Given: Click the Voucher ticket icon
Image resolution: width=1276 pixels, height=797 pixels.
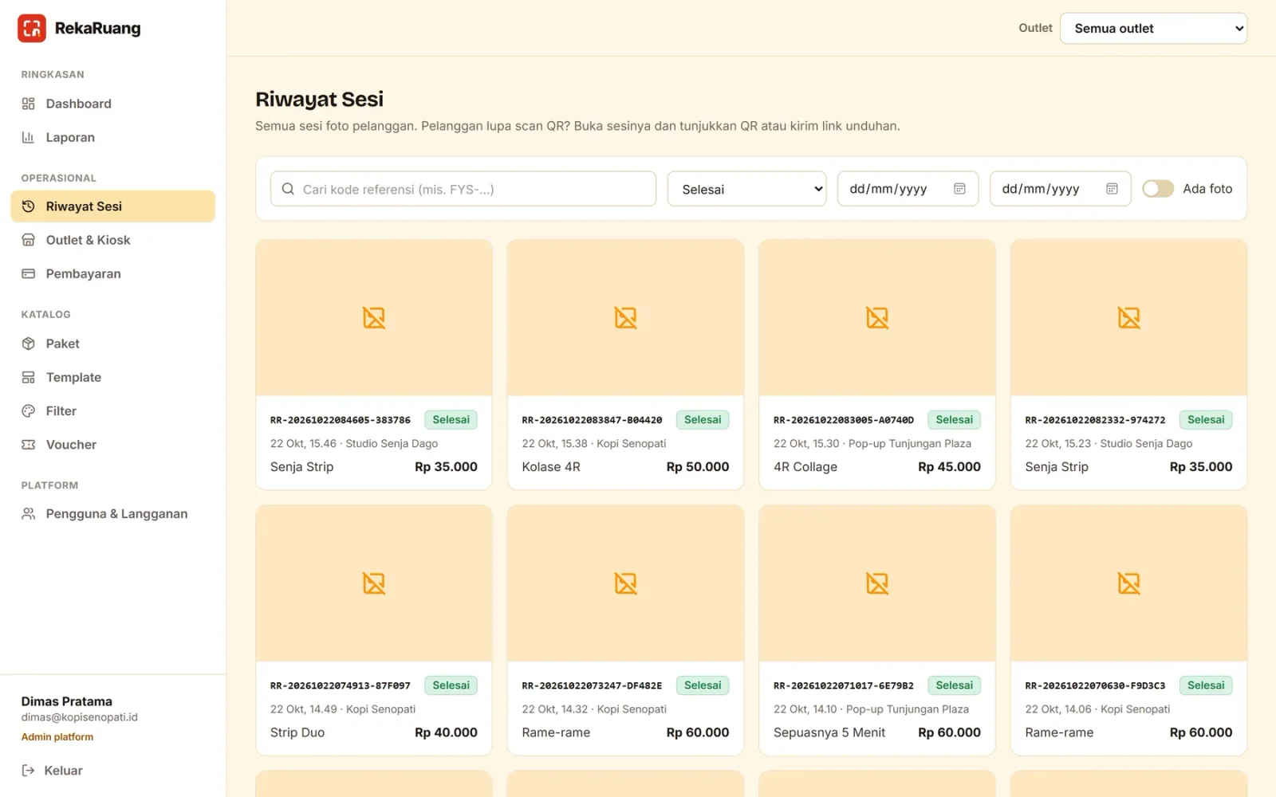Looking at the screenshot, I should coord(28,445).
